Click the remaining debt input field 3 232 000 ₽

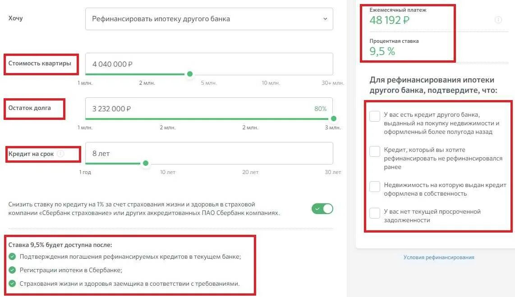(x=209, y=109)
